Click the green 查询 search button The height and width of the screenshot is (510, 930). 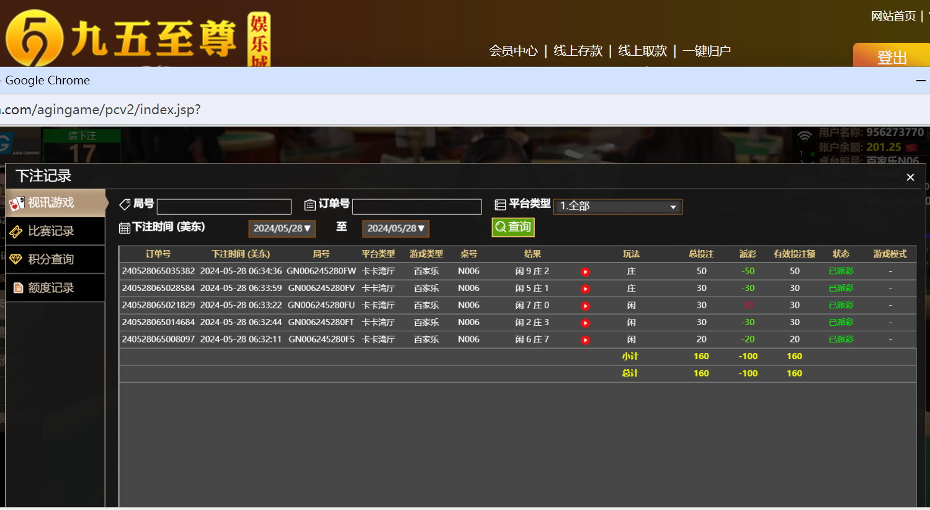coord(512,227)
